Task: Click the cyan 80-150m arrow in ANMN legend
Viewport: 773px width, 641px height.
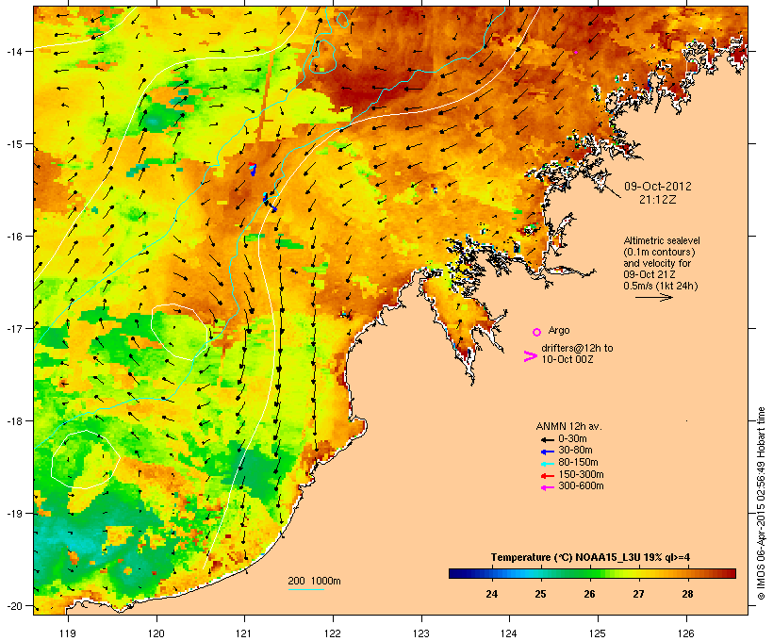Action: (547, 464)
